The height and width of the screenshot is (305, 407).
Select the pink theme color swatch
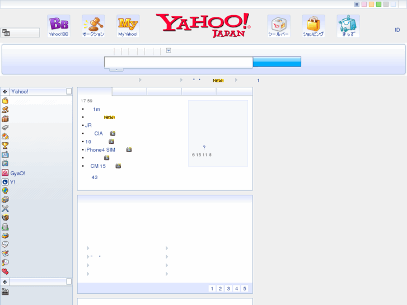pyautogui.click(x=364, y=4)
